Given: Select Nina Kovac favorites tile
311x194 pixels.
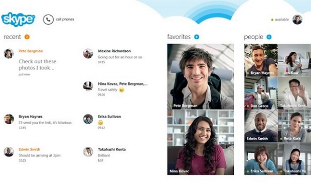Looking at the screenshot, I should click(200, 142).
